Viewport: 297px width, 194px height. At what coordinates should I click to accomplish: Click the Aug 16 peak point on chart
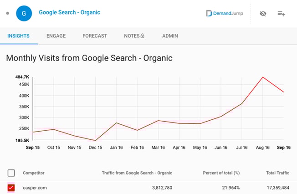[x=263, y=77]
